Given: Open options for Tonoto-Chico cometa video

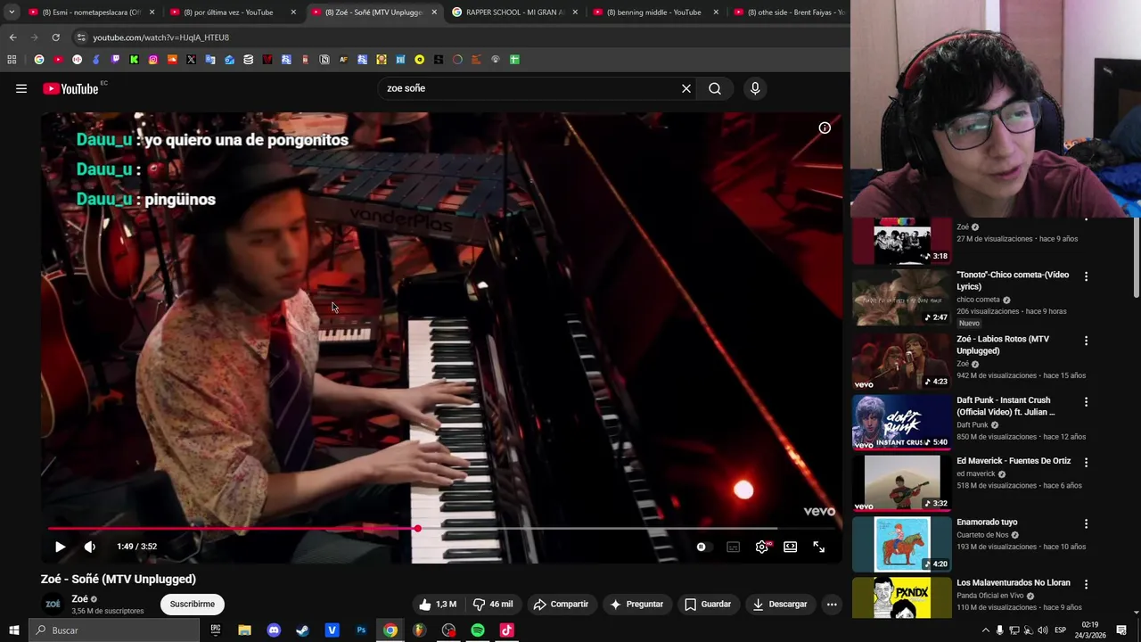Looking at the screenshot, I should [1086, 276].
